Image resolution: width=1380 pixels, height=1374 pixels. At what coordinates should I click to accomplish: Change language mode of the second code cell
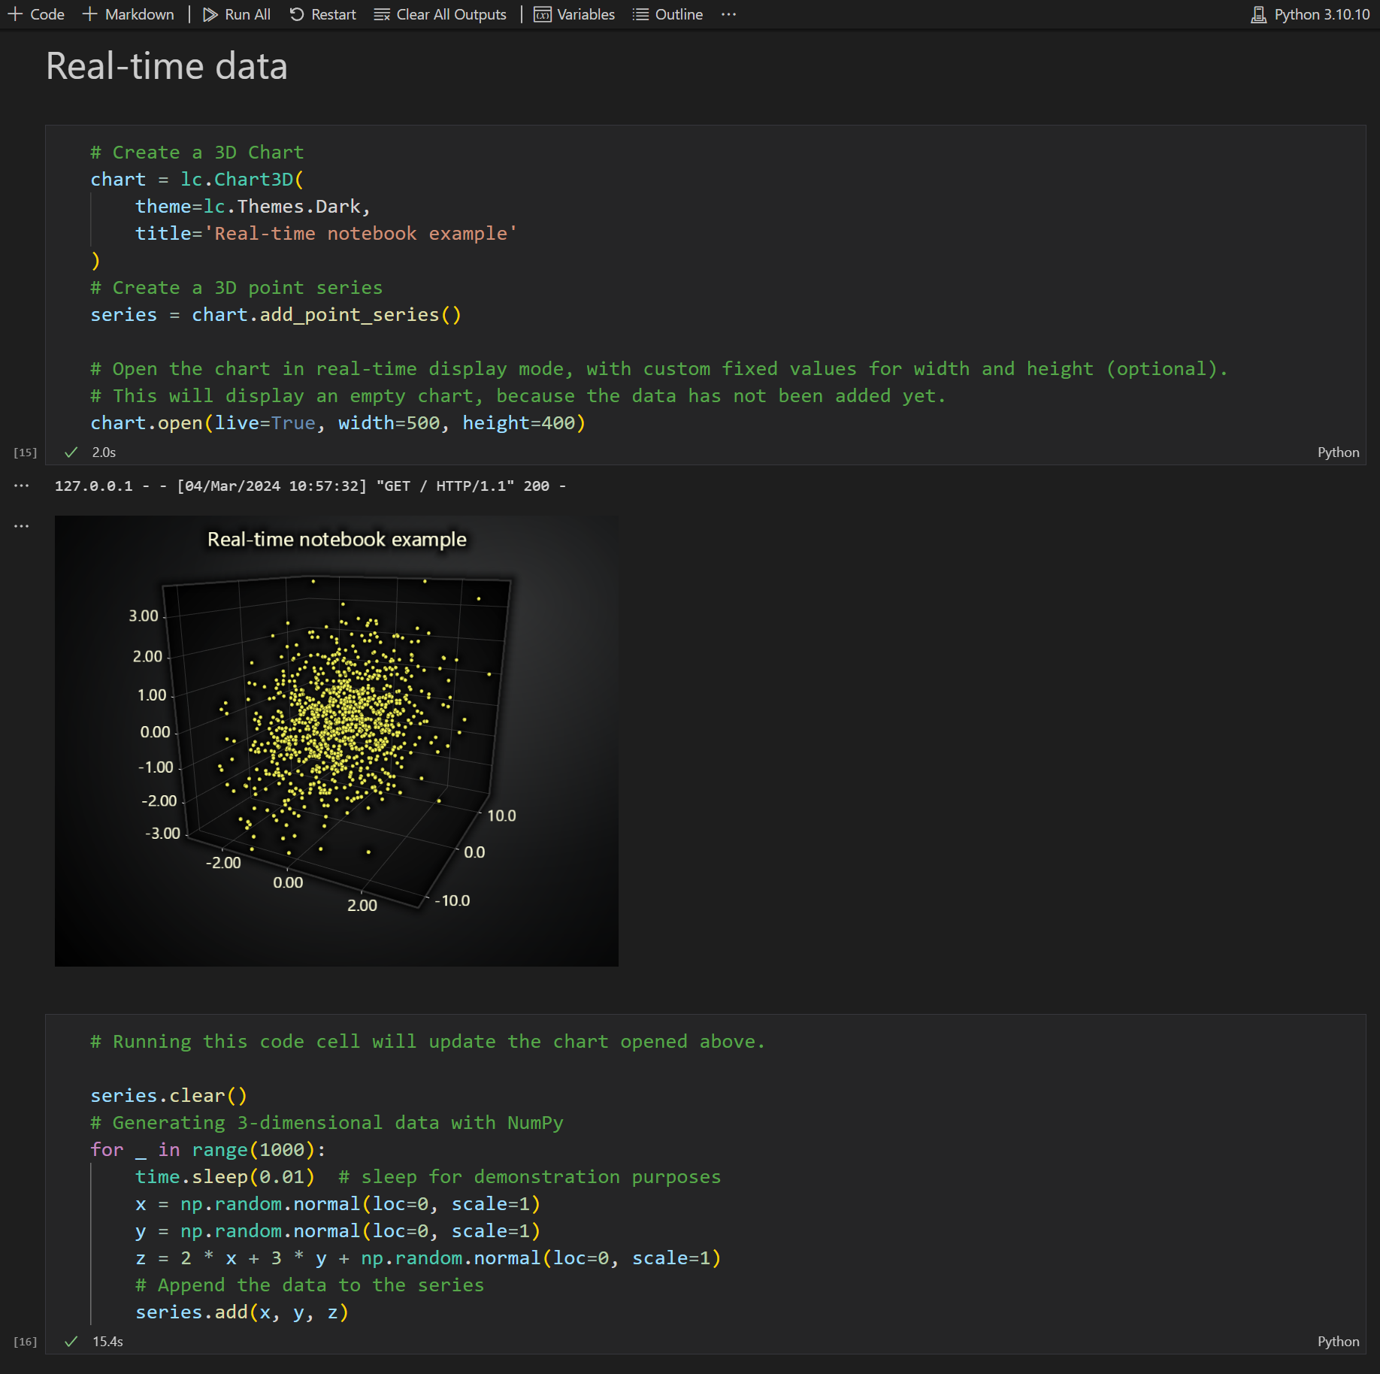pyautogui.click(x=1338, y=1342)
